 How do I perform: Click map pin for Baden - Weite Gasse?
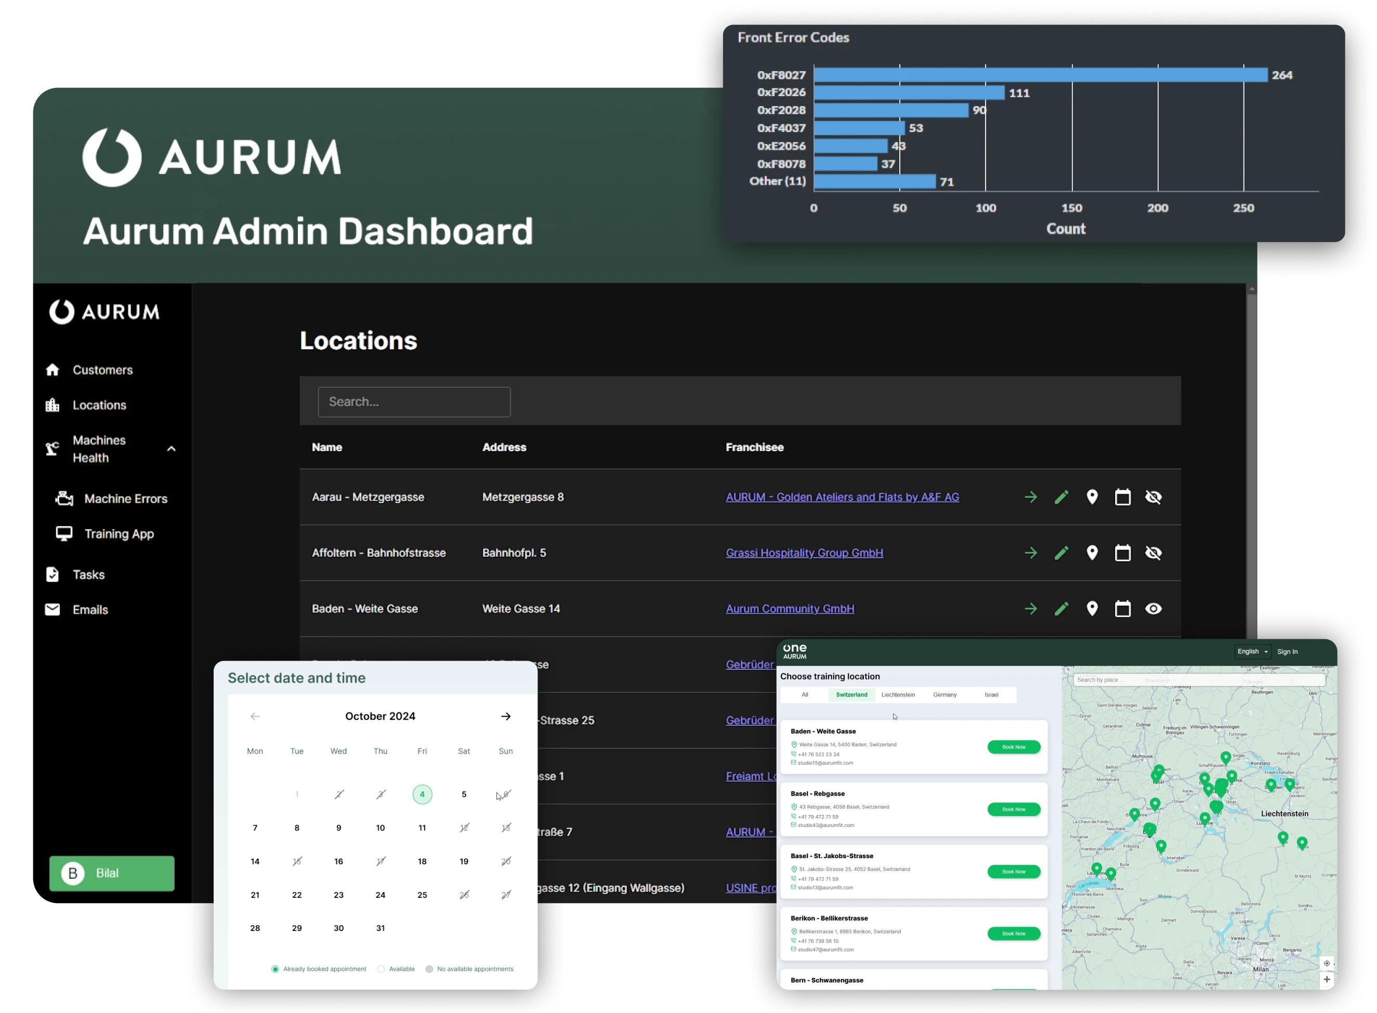coord(1092,609)
